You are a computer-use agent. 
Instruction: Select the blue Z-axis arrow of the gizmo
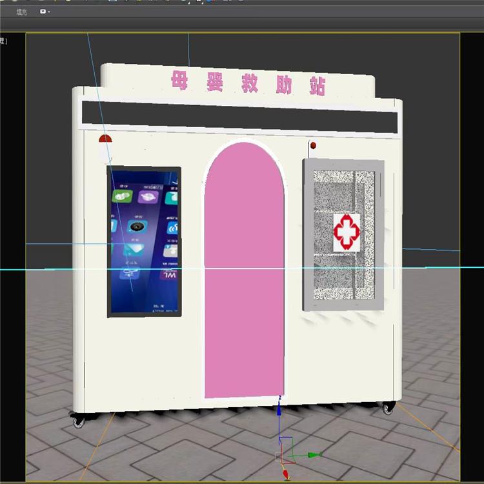tap(279, 410)
